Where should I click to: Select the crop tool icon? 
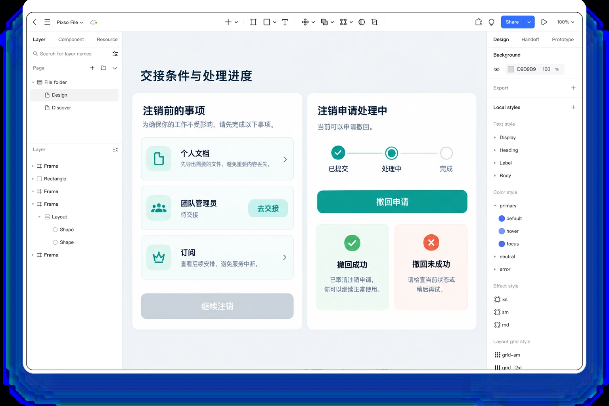click(x=374, y=22)
